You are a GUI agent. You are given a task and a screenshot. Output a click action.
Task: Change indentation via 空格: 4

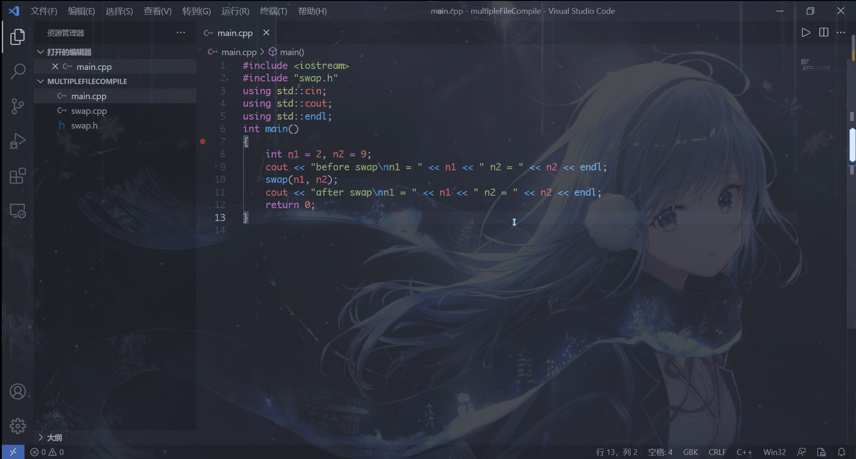(660, 452)
